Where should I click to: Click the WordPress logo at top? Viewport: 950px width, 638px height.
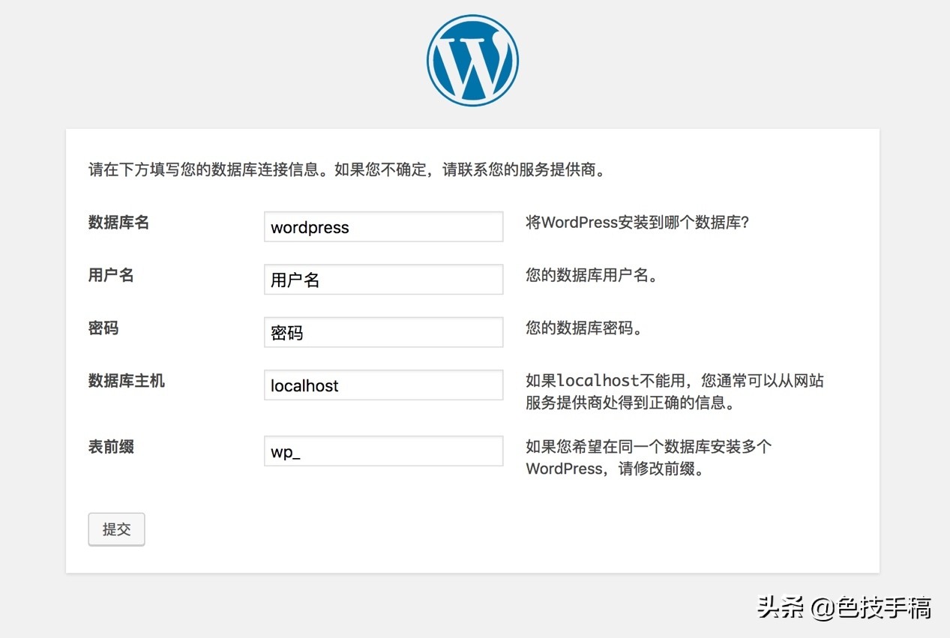point(472,61)
